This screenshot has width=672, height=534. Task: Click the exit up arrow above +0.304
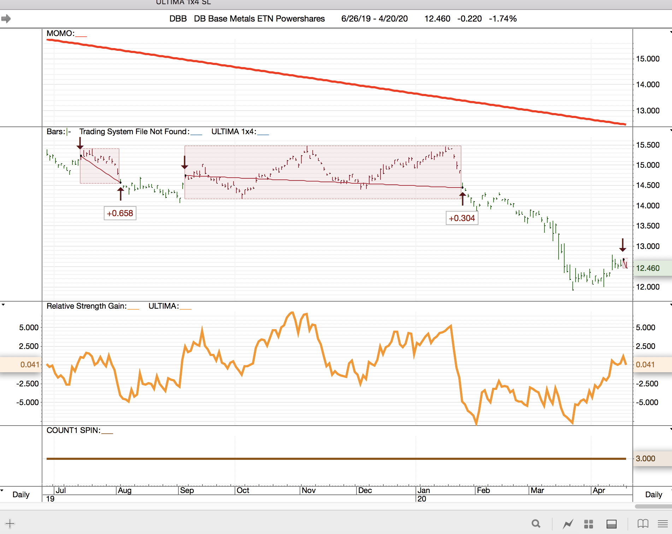coord(462,199)
